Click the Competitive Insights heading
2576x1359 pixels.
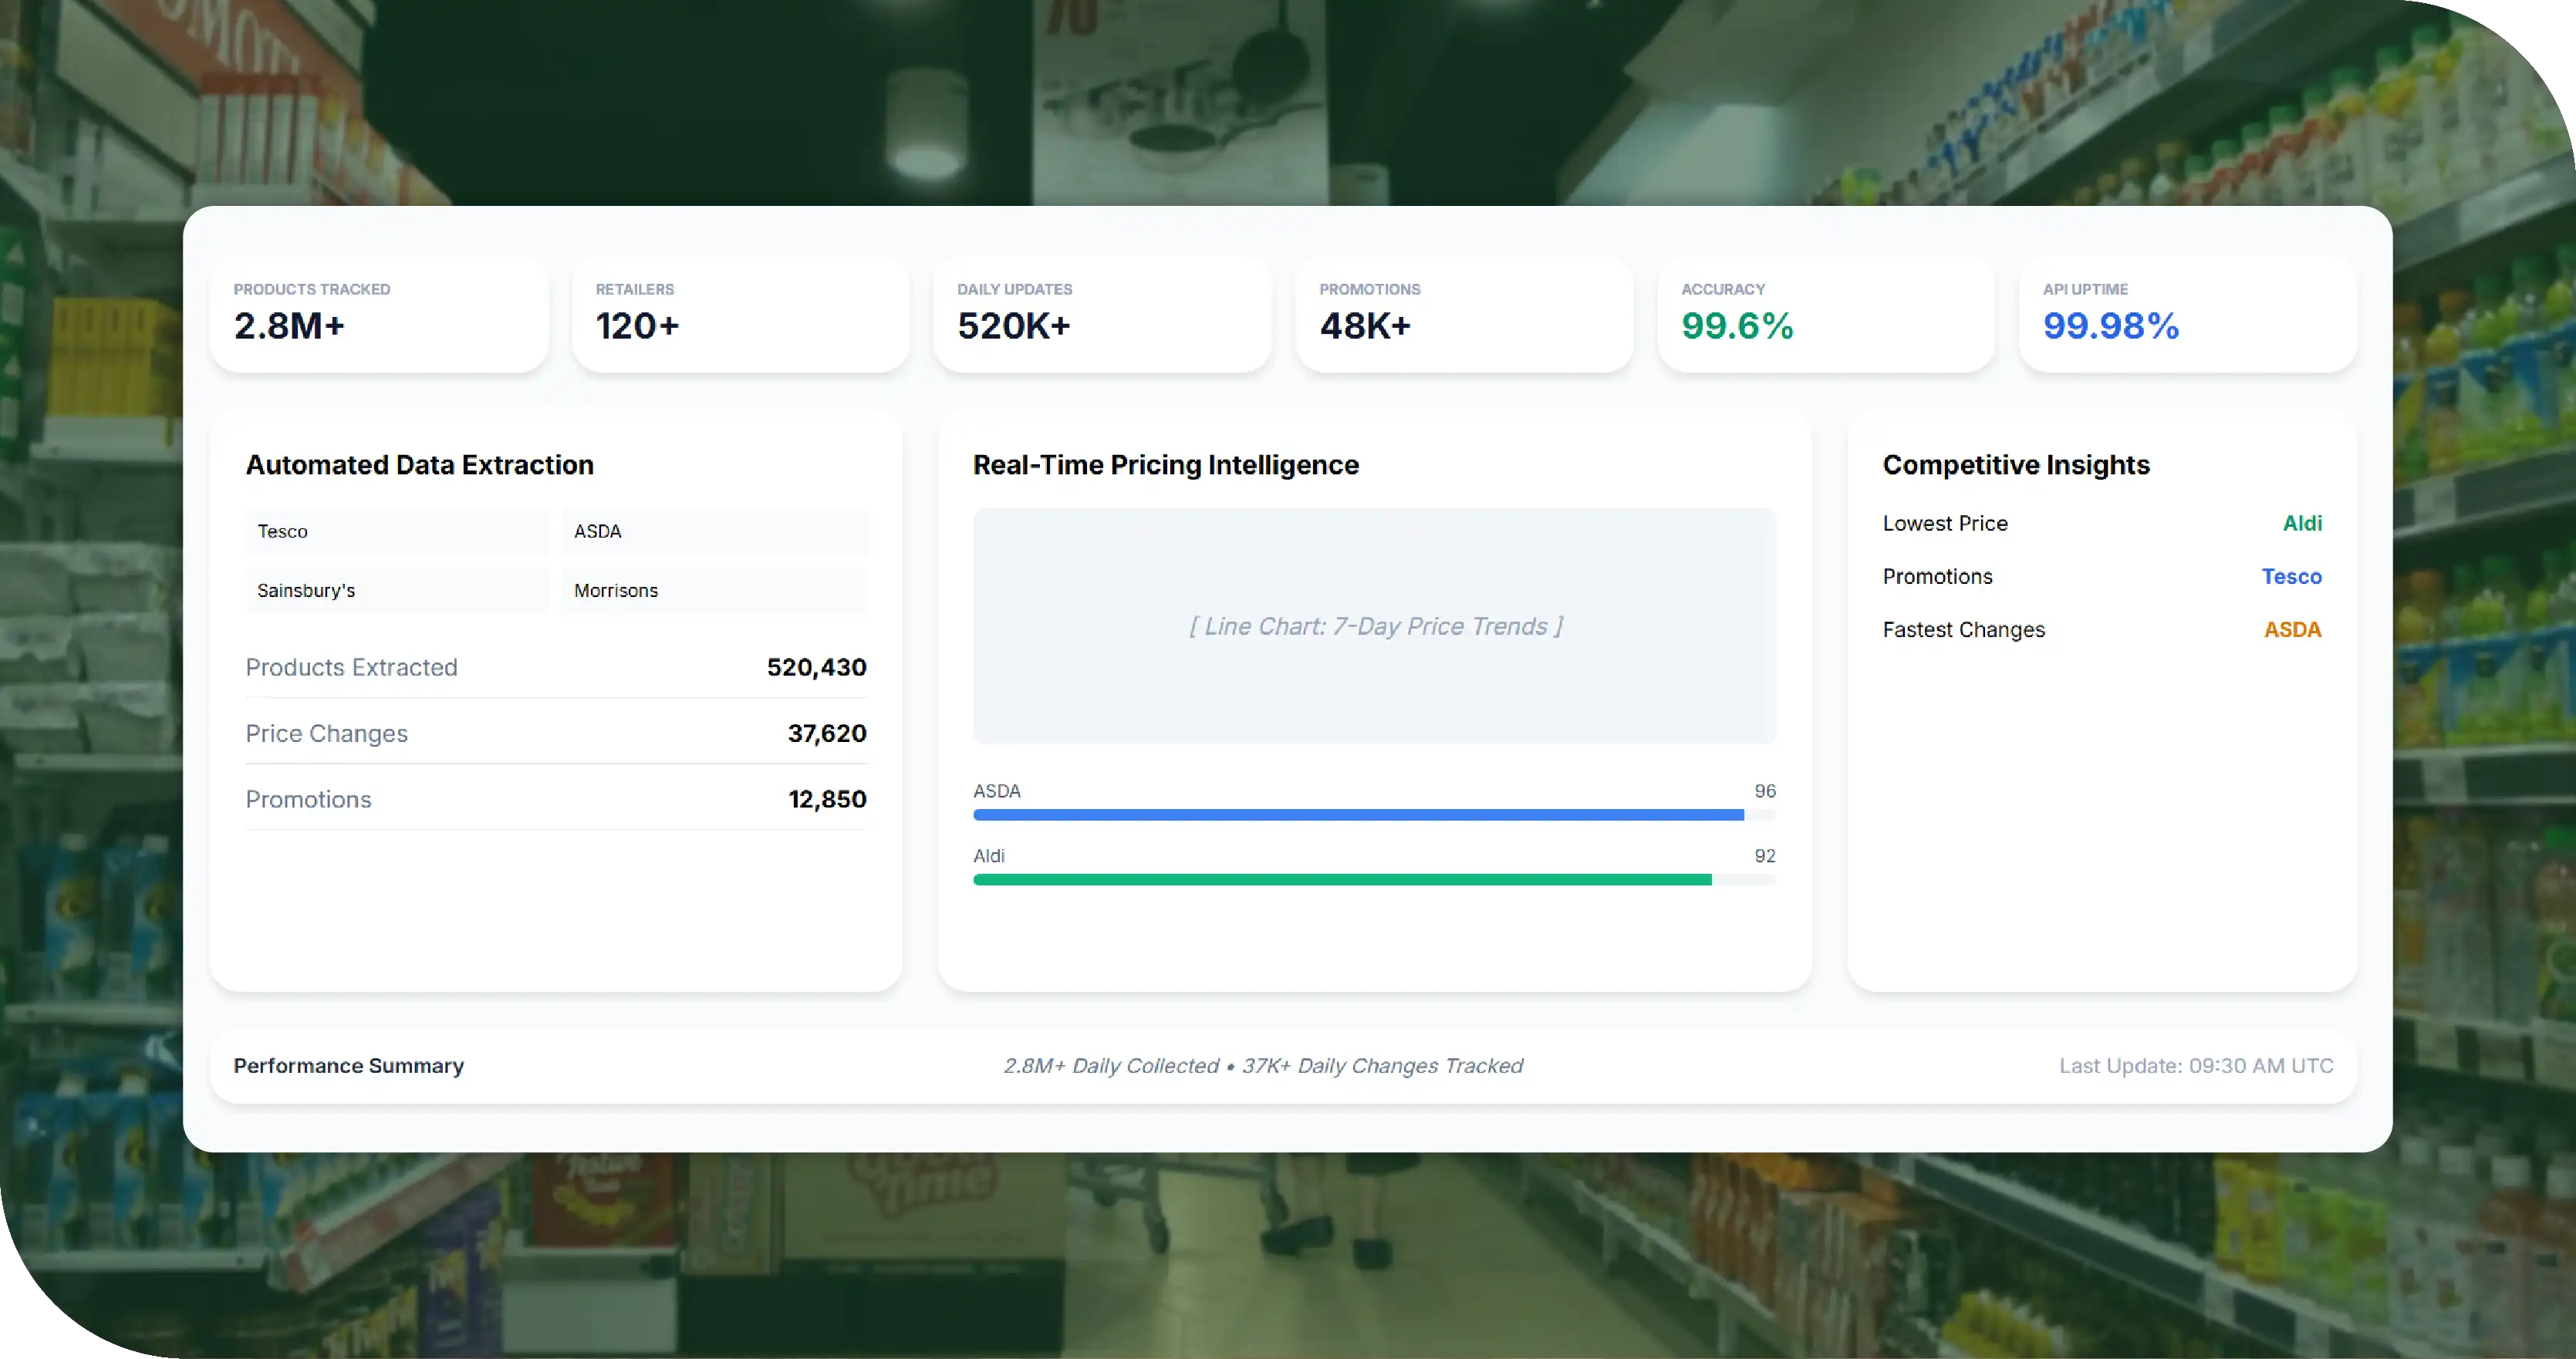tap(2016, 465)
